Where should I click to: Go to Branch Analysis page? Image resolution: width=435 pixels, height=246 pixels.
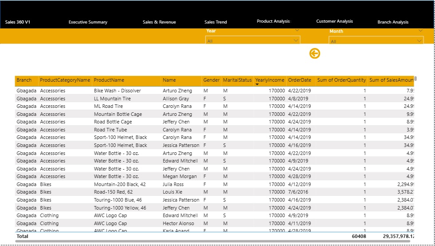pyautogui.click(x=393, y=22)
